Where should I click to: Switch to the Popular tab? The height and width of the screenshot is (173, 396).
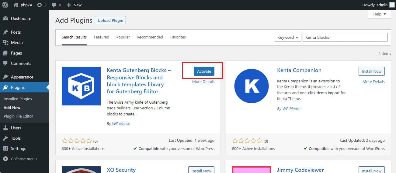coord(123,37)
